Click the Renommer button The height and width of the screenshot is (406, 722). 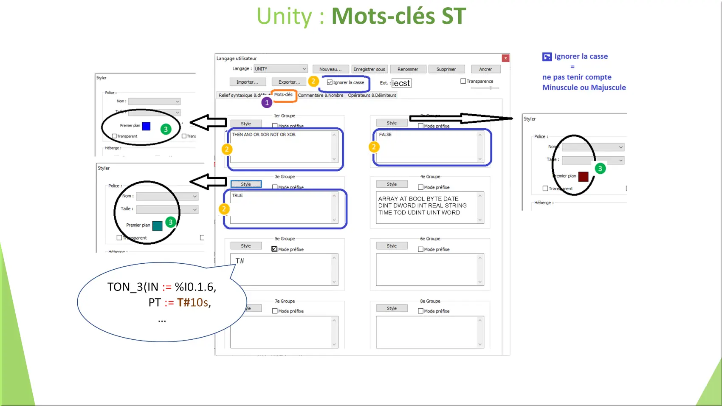tap(408, 69)
